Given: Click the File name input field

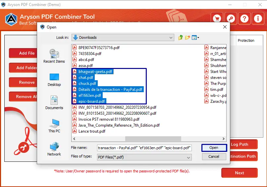Looking at the screenshot, I should pos(144,148).
